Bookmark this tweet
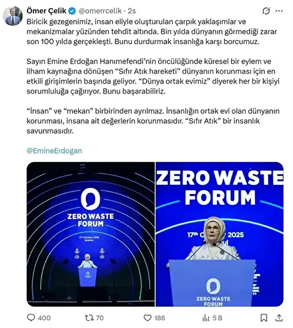Viewport: 293px width, 328px height. pos(264,318)
